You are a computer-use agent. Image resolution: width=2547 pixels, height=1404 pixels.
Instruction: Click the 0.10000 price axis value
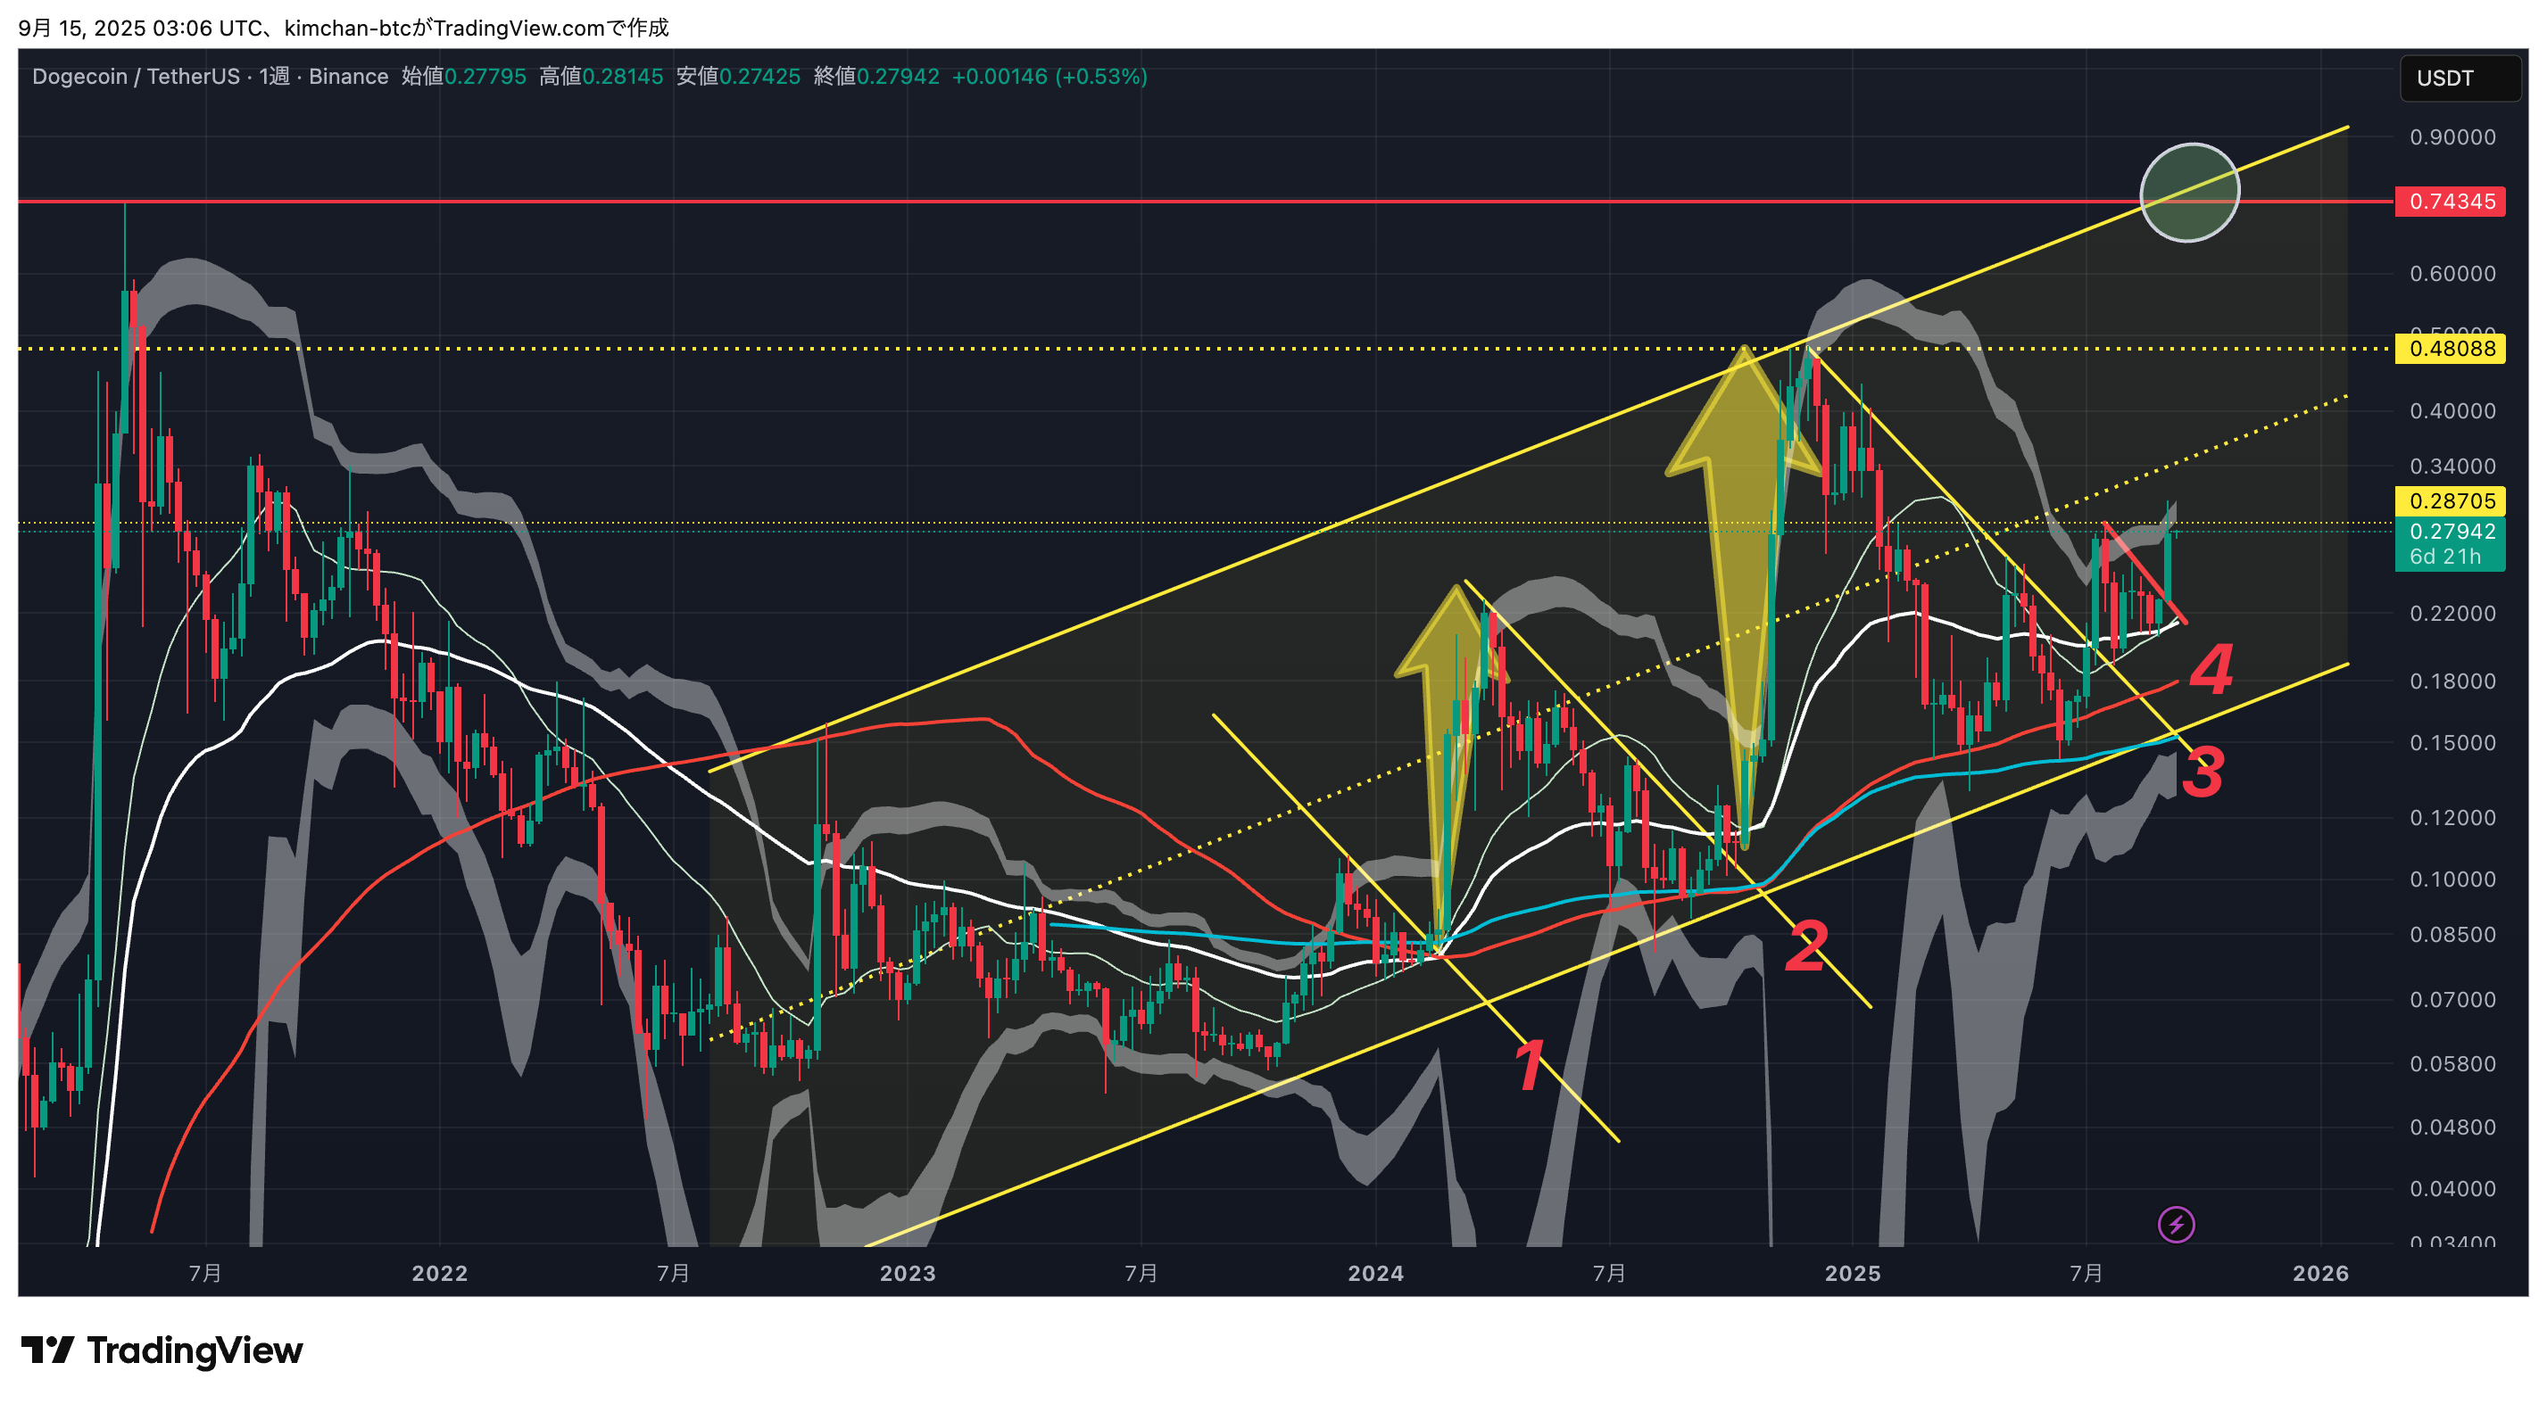(2452, 880)
